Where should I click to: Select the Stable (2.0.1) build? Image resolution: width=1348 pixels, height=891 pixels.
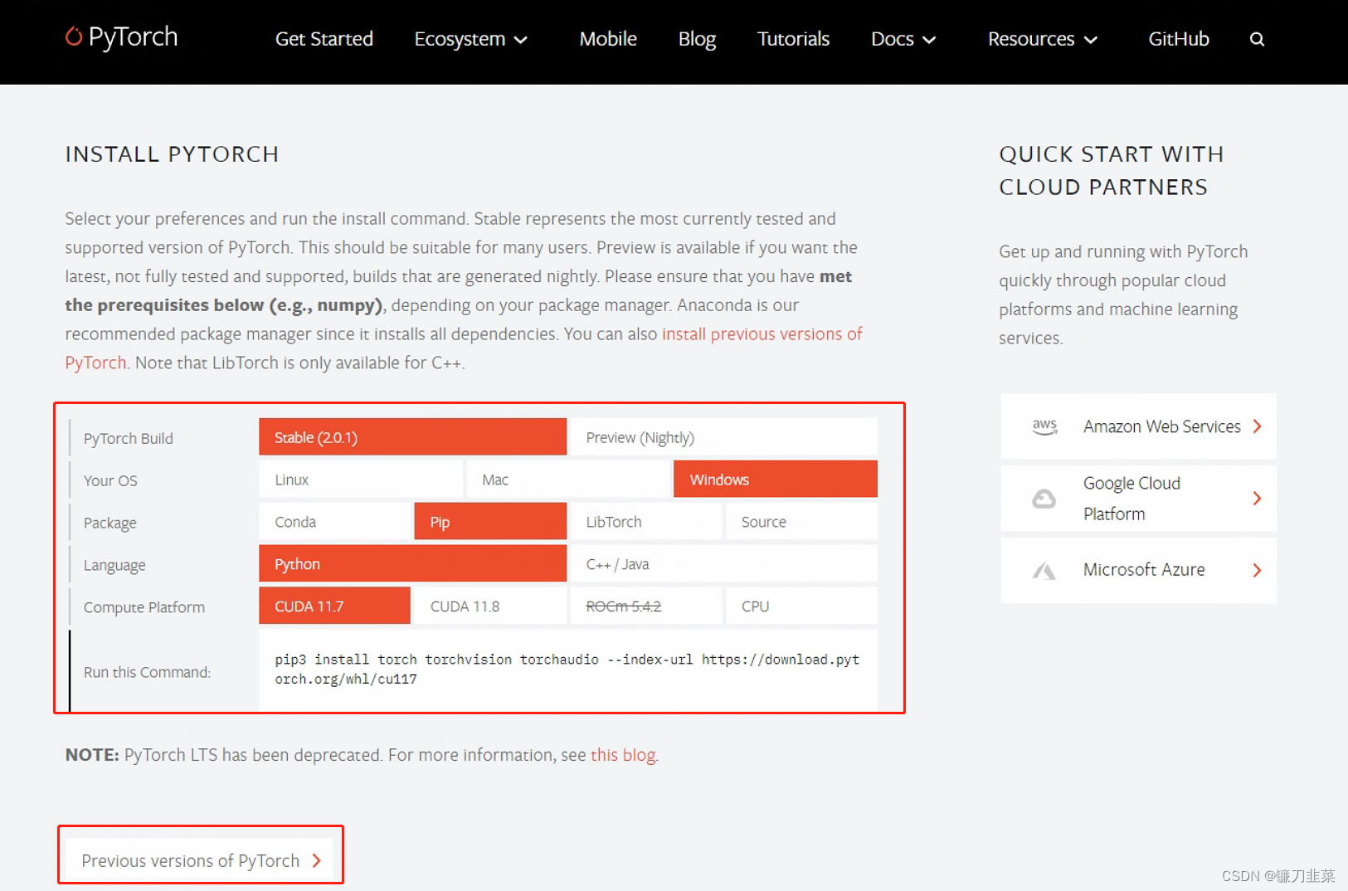pos(412,437)
